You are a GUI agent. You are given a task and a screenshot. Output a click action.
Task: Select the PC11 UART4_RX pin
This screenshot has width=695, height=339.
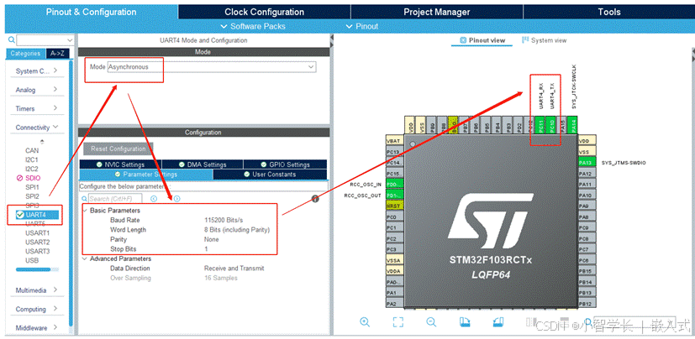point(540,125)
